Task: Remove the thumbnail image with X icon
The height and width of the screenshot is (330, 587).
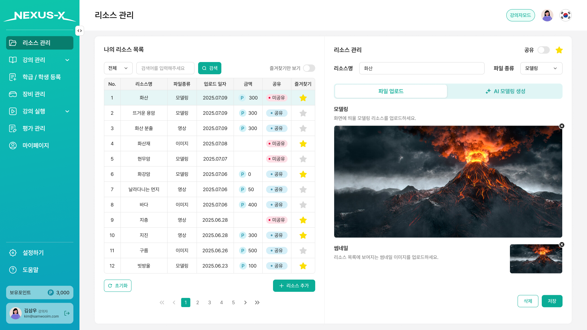Action: click(562, 244)
